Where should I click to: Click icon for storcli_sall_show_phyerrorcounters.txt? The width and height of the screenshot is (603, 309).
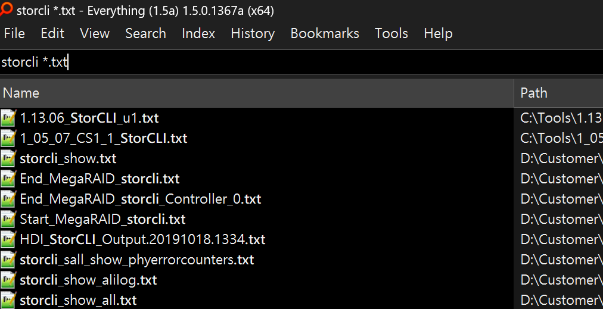tap(8, 260)
